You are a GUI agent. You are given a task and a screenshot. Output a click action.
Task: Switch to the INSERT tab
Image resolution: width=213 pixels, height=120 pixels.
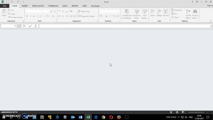tap(25, 6)
